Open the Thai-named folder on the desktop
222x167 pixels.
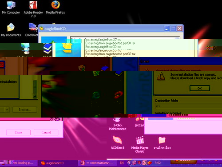[x=162, y=143]
